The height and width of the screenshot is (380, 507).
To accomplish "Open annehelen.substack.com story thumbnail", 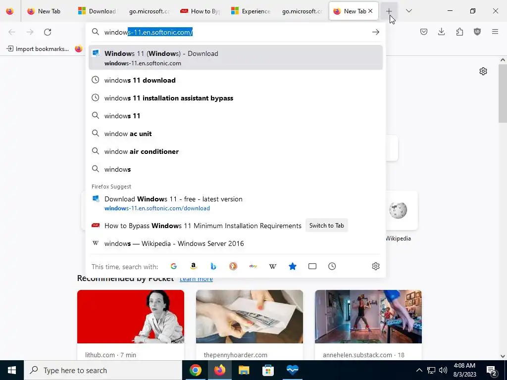I will coord(368,317).
